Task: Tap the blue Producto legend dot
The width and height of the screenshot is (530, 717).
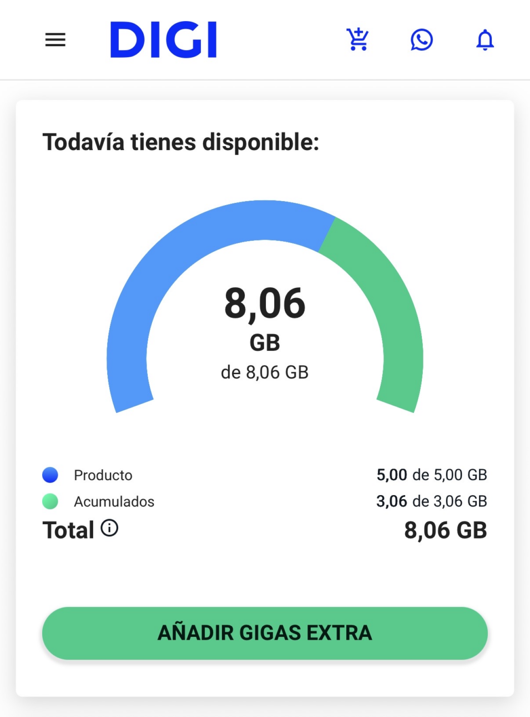Action: click(x=51, y=475)
